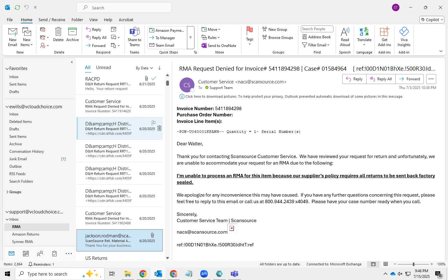Select the Amazon Returns folder
448x280 pixels.
(26, 234)
